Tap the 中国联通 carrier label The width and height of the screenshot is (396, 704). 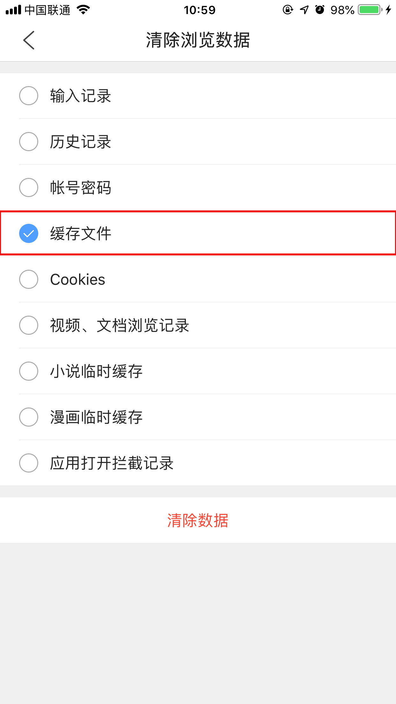coord(48,10)
